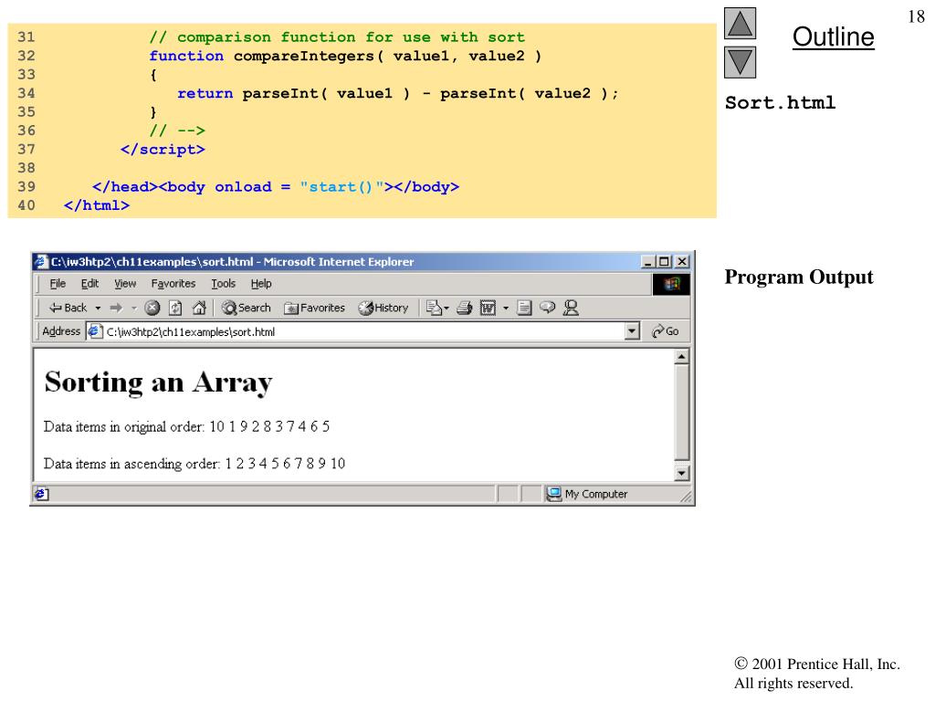
Task: Click the Forward arrow button
Action: [116, 308]
